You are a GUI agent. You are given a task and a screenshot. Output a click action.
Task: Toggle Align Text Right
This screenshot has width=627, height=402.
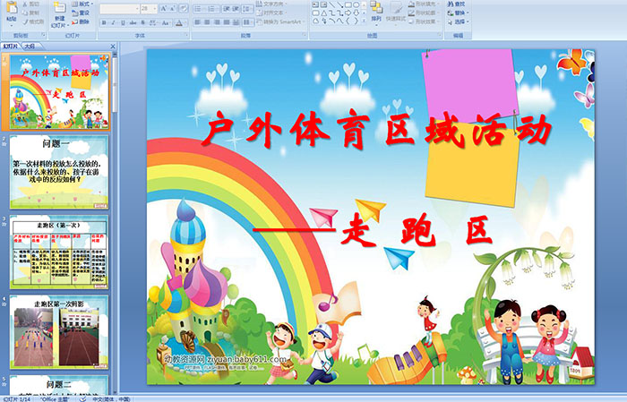click(217, 22)
